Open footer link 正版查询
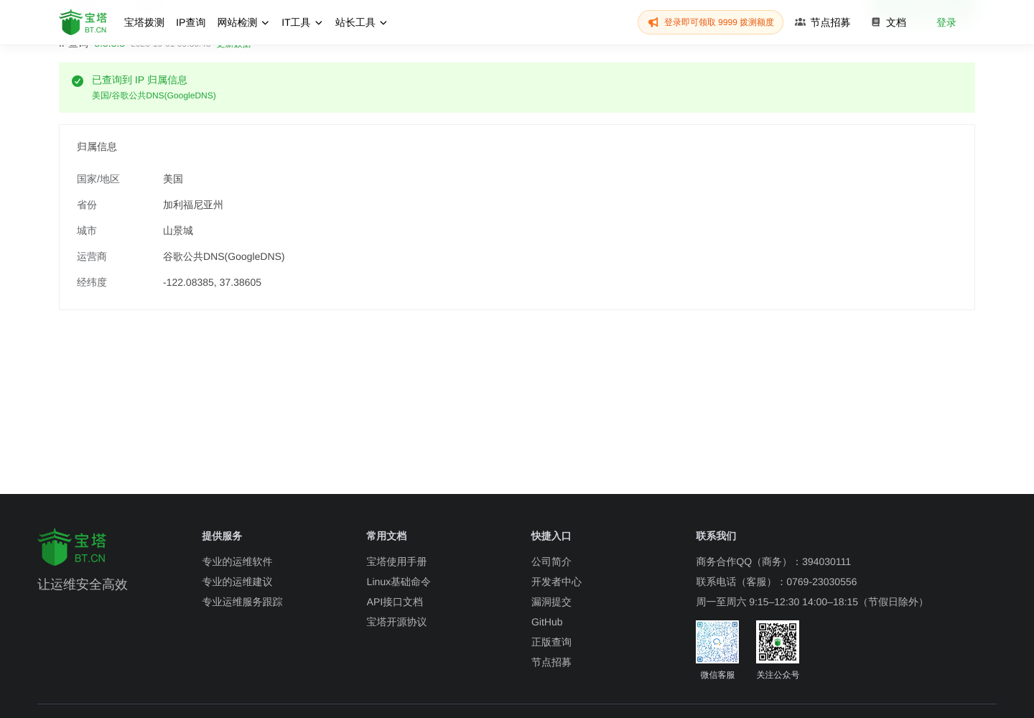This screenshot has height=718, width=1034. (551, 643)
